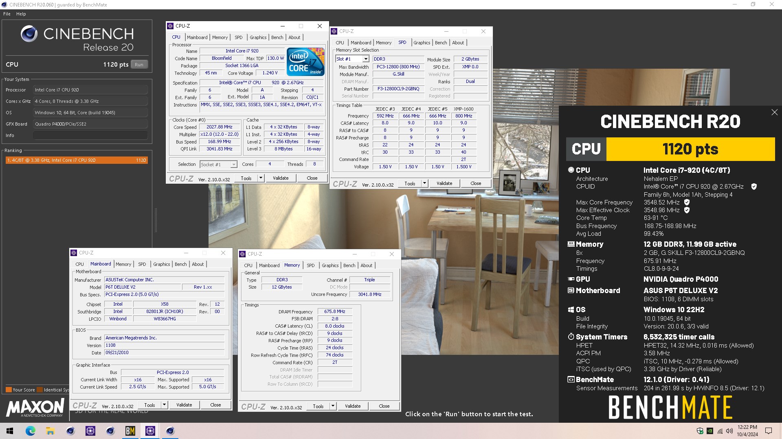Click the network icon in system tray

(x=720, y=431)
